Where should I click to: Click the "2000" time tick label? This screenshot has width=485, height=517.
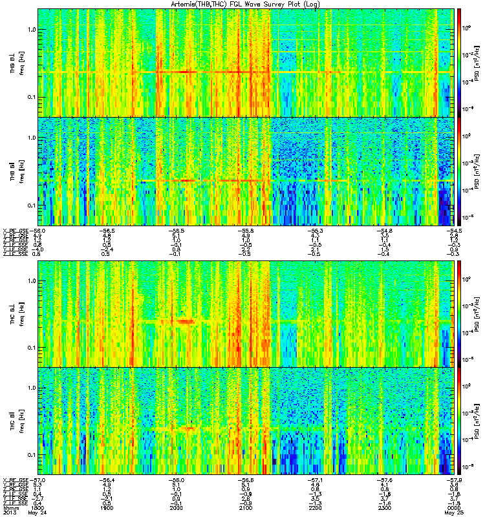[x=176, y=508]
